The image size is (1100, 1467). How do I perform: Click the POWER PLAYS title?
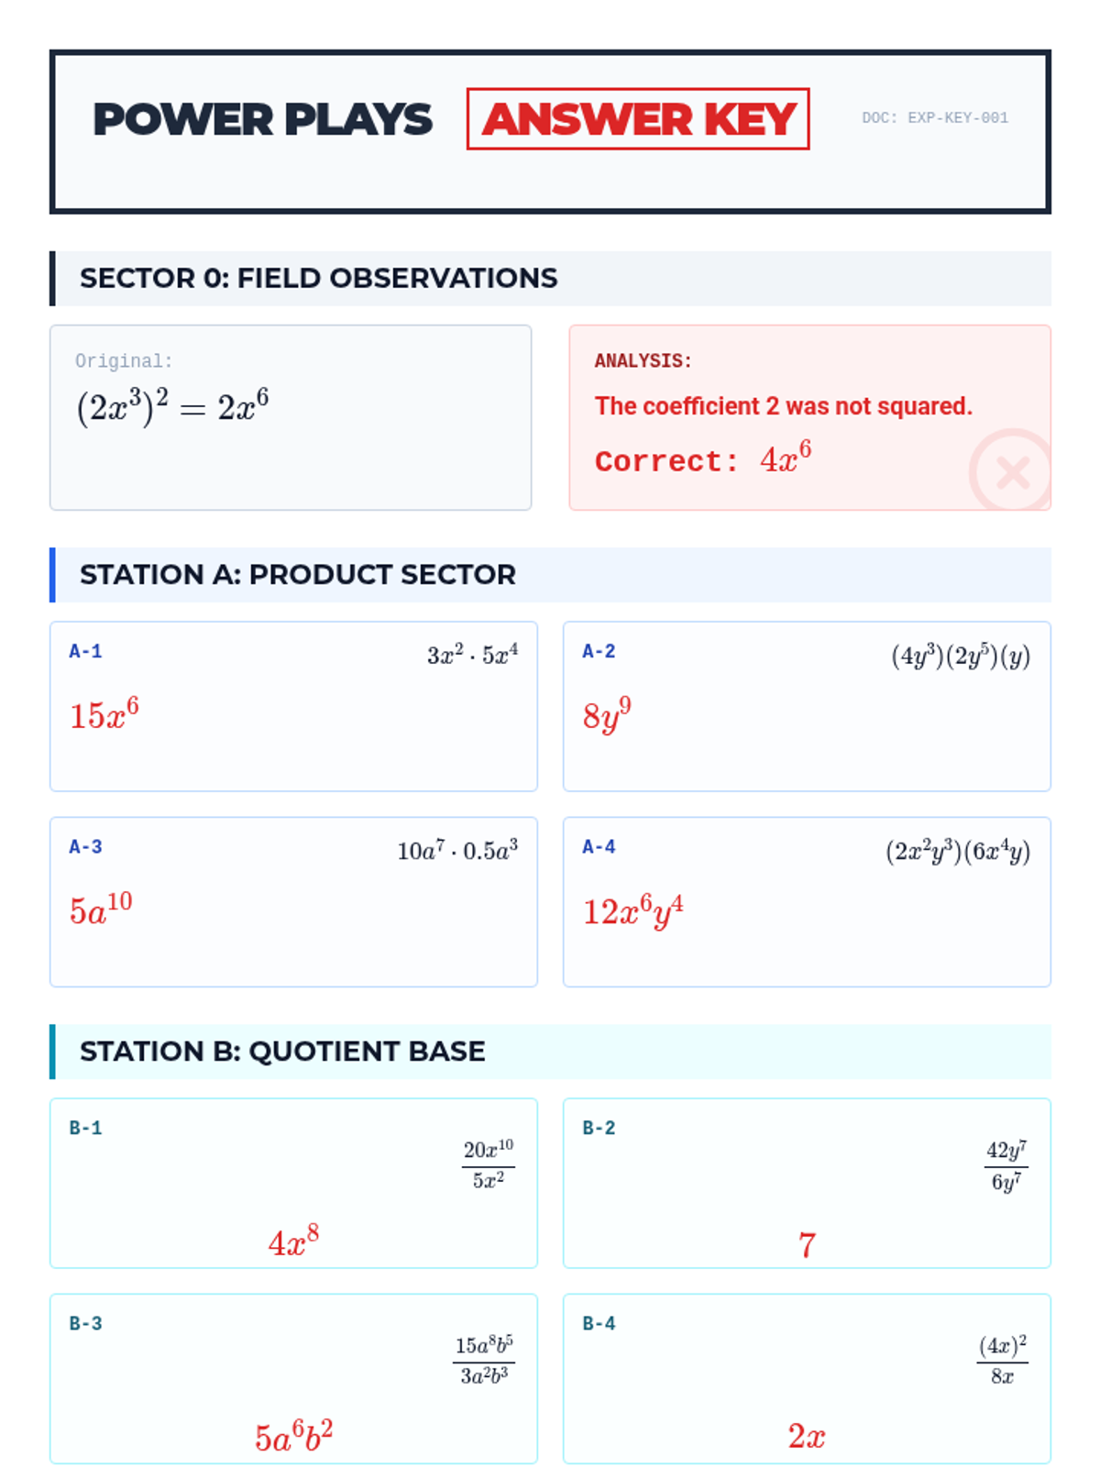point(262,120)
